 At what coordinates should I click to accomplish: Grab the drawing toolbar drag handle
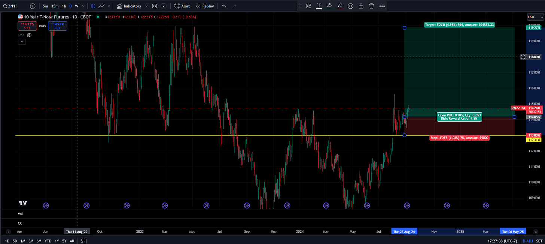click(301, 6)
